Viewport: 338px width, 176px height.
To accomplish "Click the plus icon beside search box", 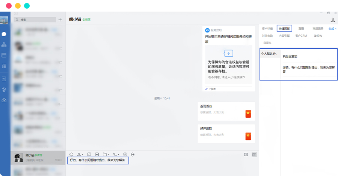I will pos(60,19).
